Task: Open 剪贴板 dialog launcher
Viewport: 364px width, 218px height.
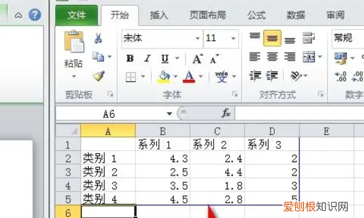Action: click(110, 94)
